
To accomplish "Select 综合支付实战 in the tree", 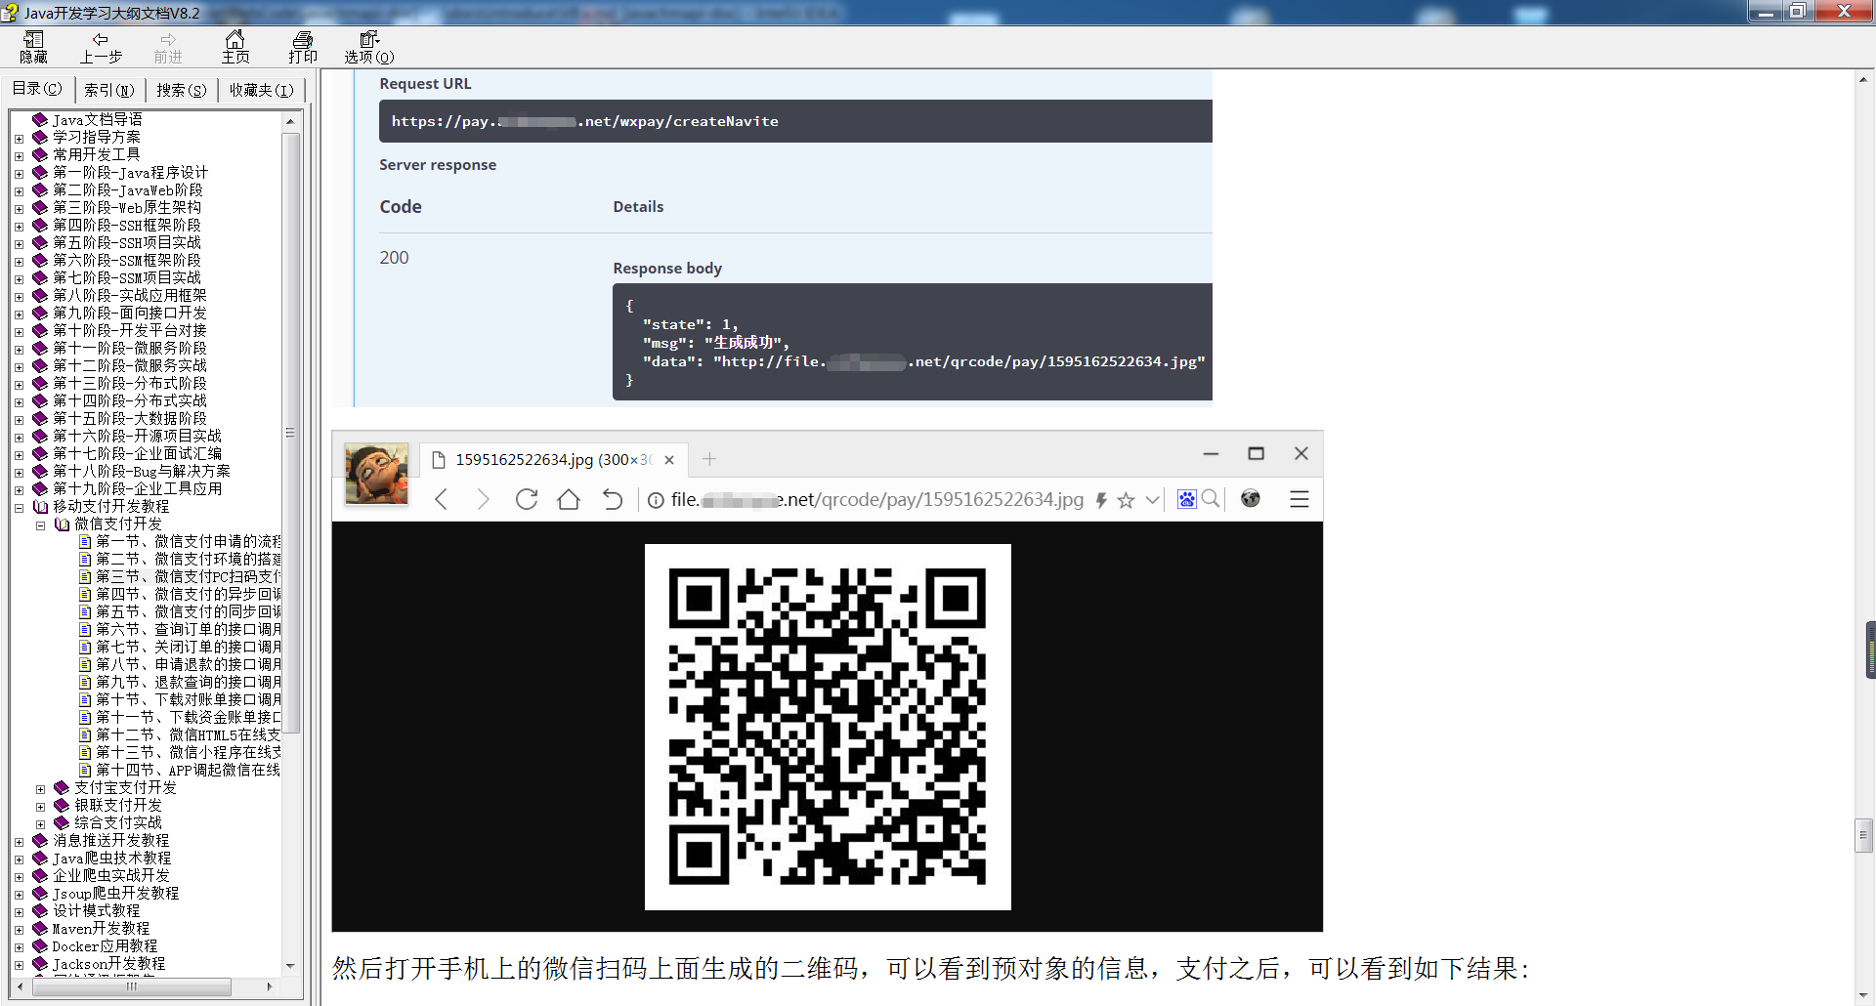I will click(x=118, y=822).
